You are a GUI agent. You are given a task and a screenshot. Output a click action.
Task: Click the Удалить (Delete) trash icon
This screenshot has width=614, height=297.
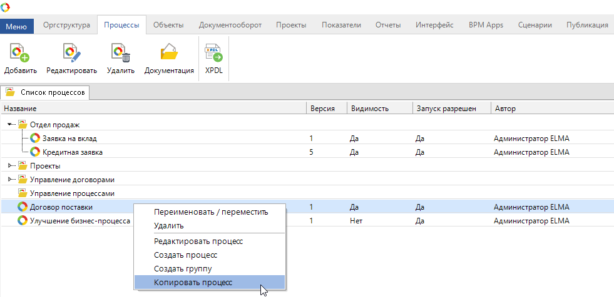(120, 54)
